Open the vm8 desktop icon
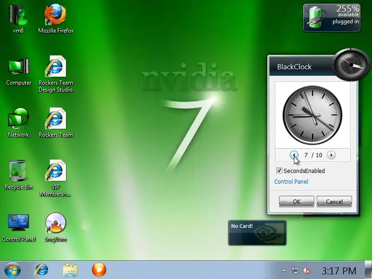372x279 pixels. [18, 19]
